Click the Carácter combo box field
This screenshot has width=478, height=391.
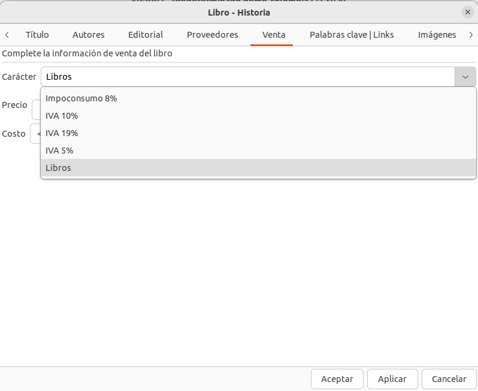(x=248, y=77)
